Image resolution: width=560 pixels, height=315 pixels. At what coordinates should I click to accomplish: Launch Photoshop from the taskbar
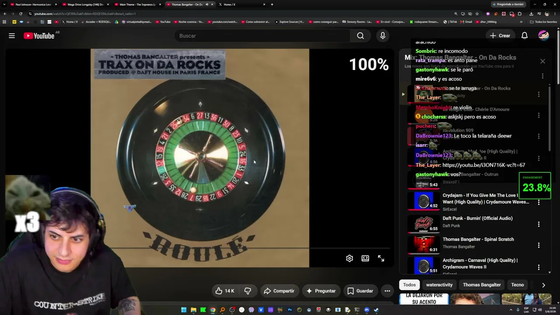pyautogui.click(x=290, y=310)
